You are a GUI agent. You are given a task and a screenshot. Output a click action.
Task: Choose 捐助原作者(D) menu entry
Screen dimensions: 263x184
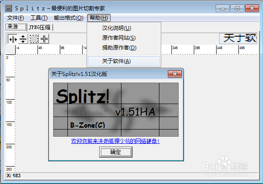coord(124,48)
